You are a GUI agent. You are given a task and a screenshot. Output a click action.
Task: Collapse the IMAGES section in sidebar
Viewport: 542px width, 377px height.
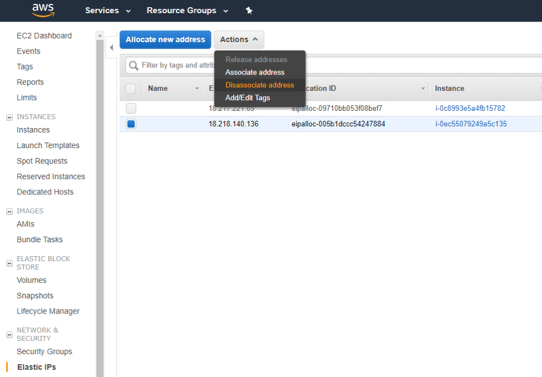pos(9,211)
